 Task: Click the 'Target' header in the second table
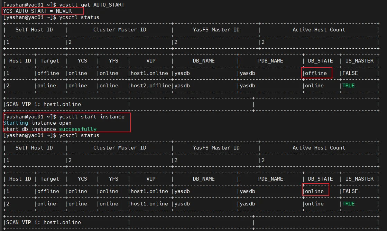[49, 179]
